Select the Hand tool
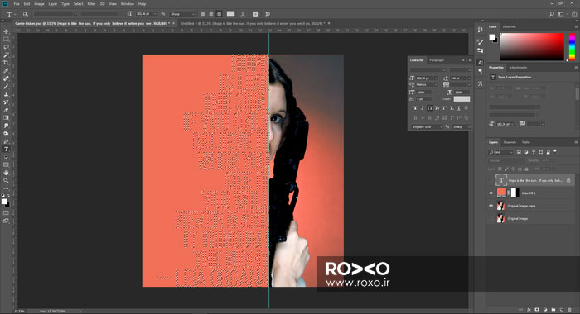 click(x=6, y=173)
